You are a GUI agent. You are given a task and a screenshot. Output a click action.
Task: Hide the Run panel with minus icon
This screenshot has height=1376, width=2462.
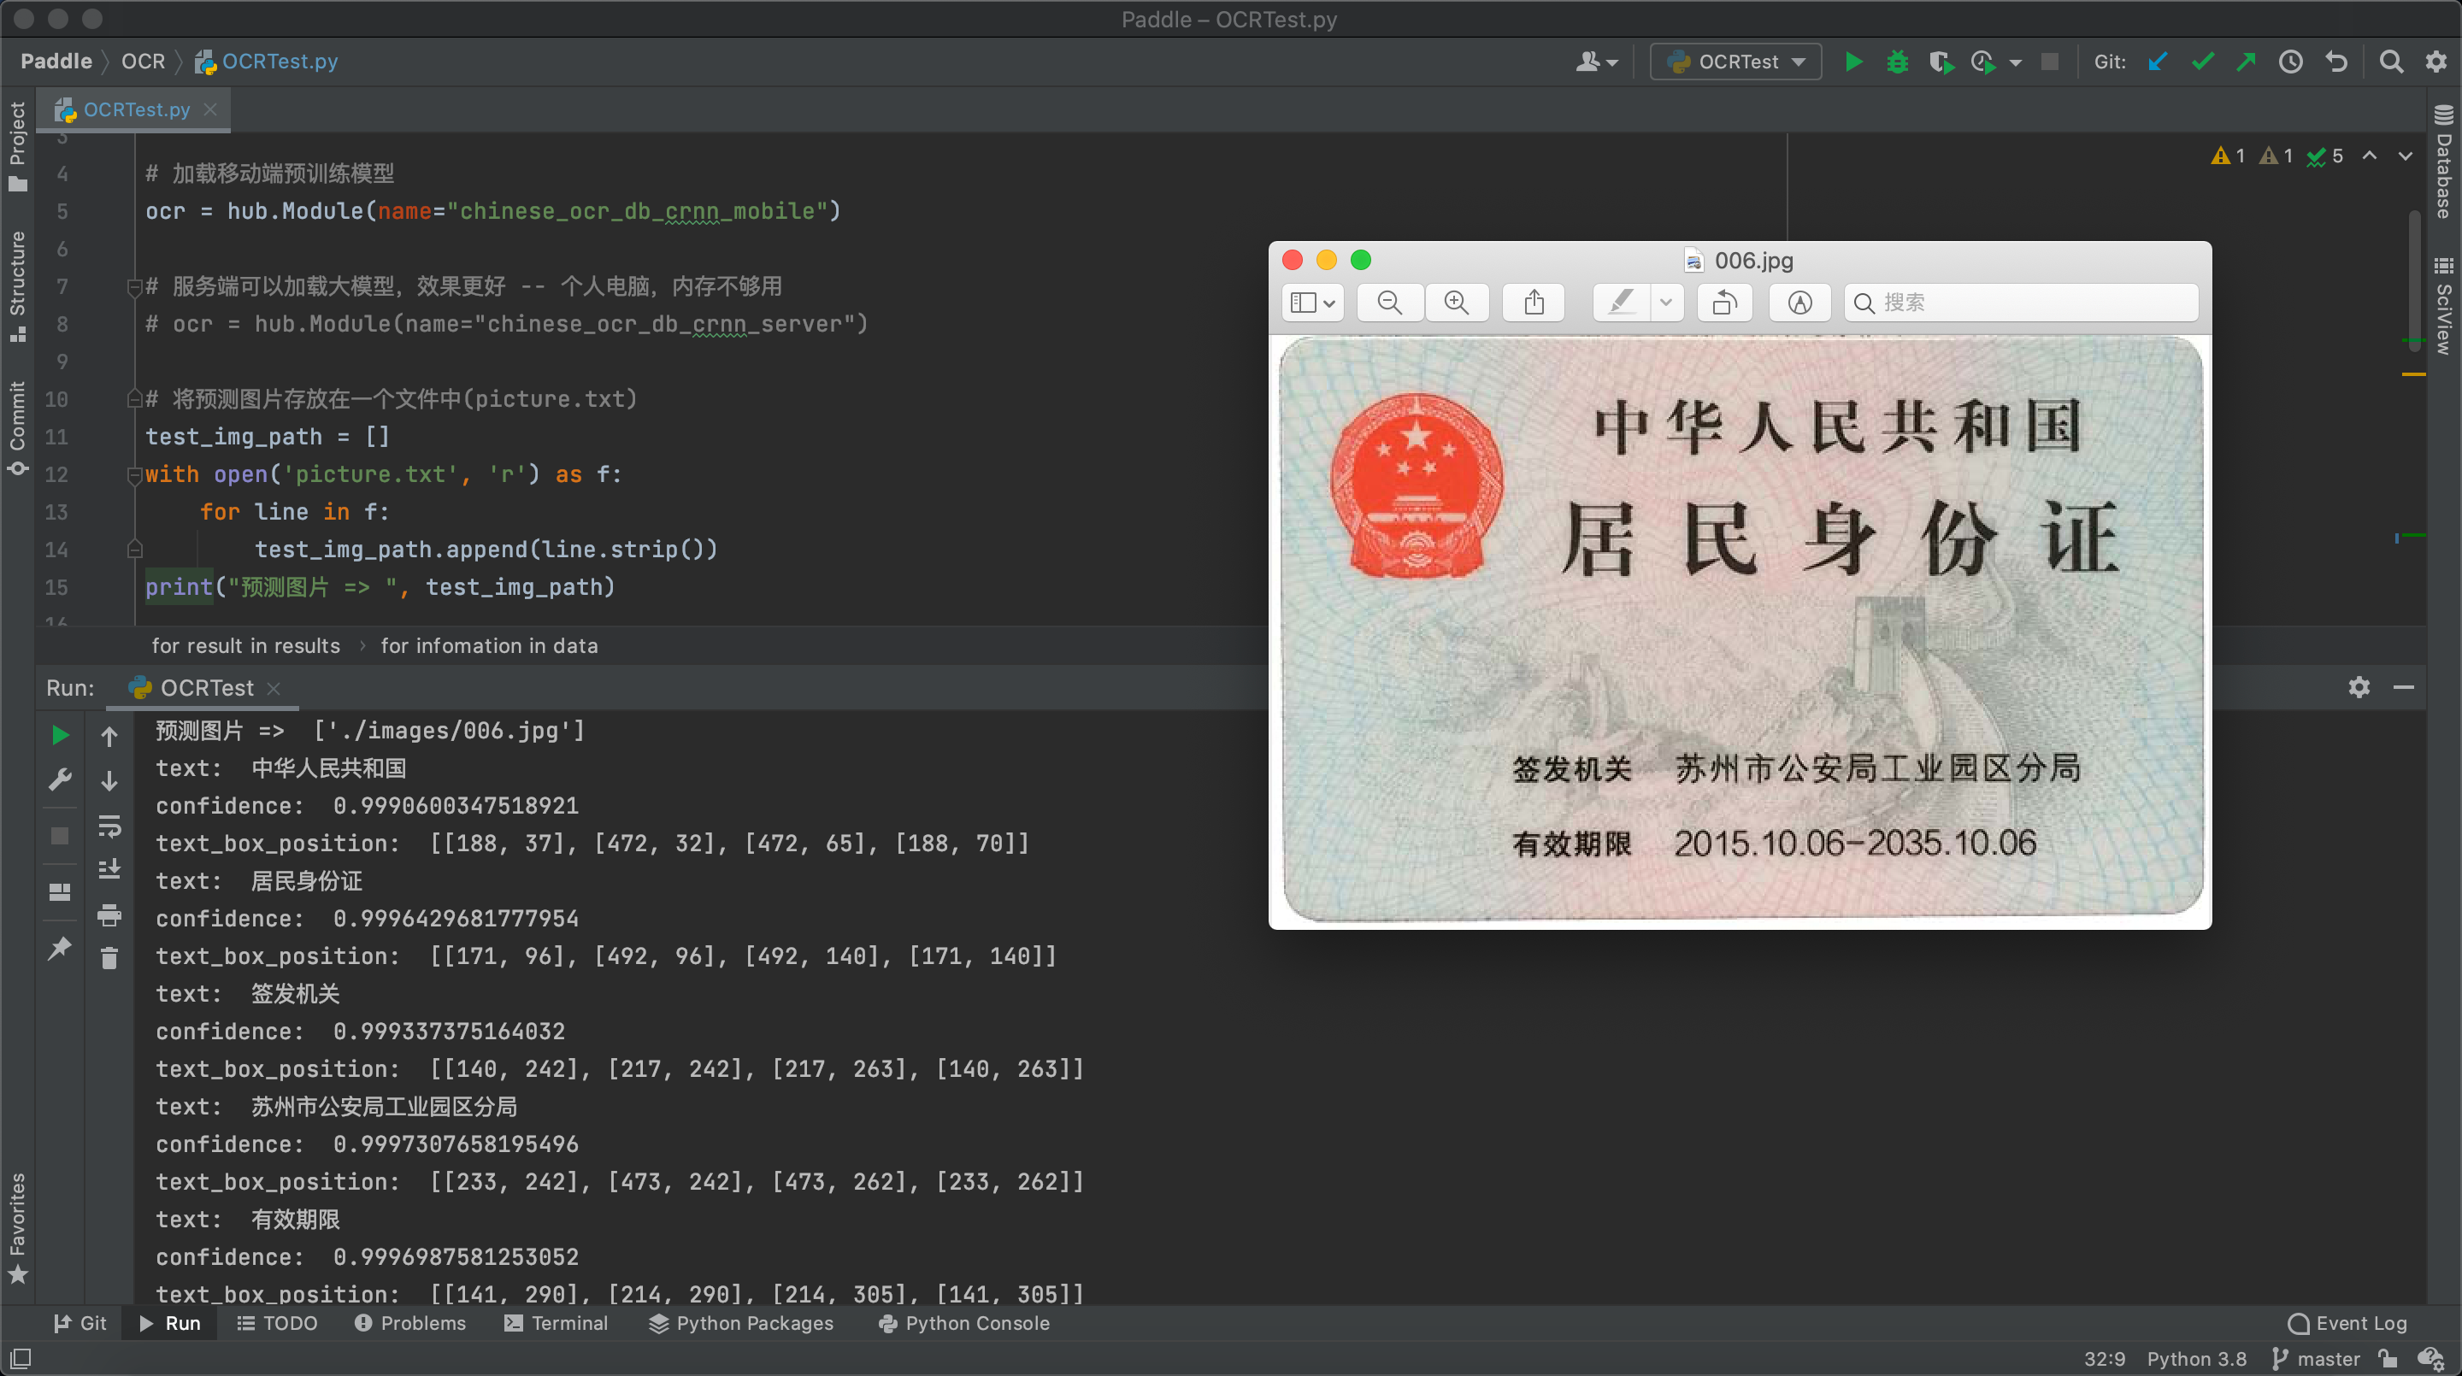pyautogui.click(x=2404, y=687)
